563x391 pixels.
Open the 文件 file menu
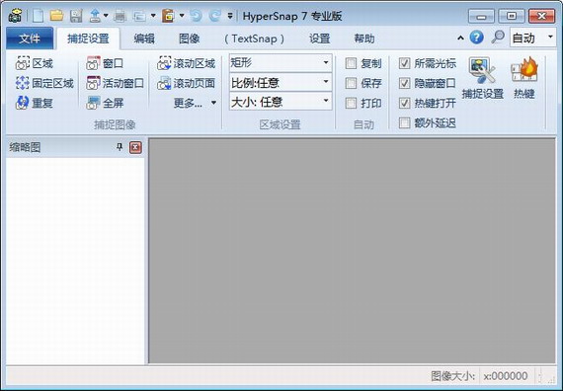[x=30, y=39]
